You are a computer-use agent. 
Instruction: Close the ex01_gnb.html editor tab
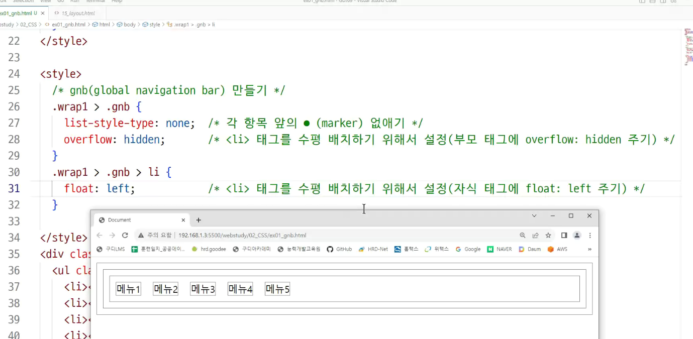(43, 13)
